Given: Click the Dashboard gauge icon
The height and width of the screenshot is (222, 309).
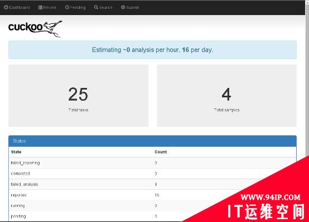Looking at the screenshot, I should 6,7.
